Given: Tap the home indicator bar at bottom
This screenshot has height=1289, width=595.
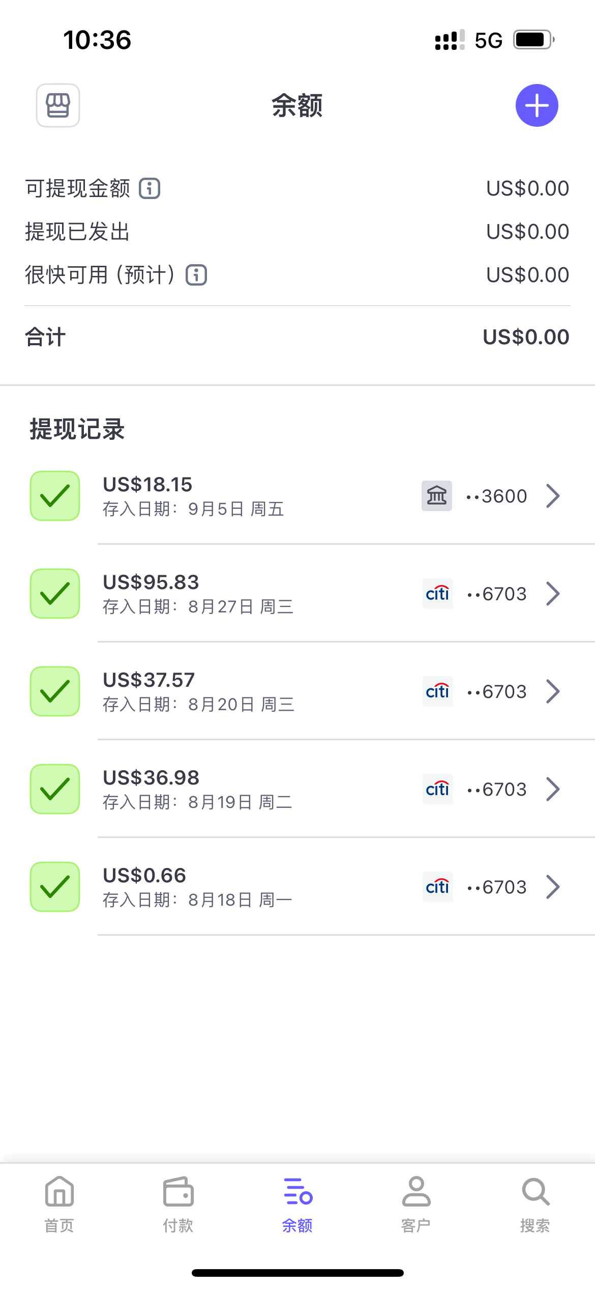Looking at the screenshot, I should [x=297, y=1273].
